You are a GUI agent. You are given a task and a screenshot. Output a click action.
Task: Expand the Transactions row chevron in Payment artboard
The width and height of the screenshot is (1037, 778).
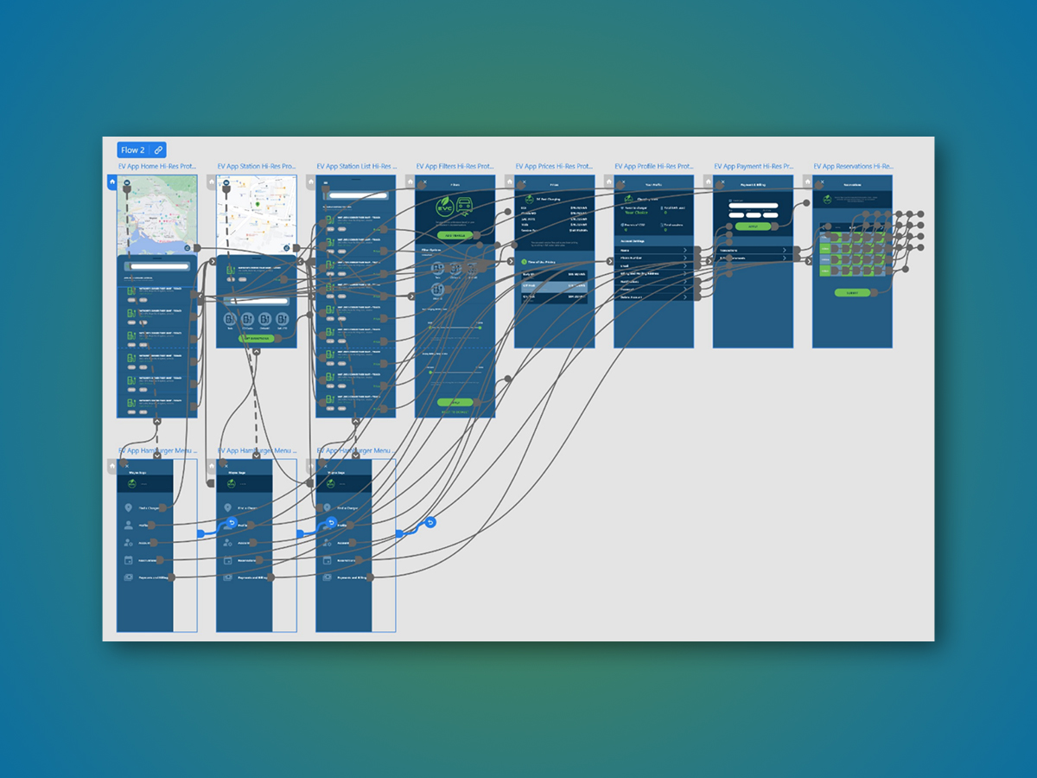click(785, 251)
